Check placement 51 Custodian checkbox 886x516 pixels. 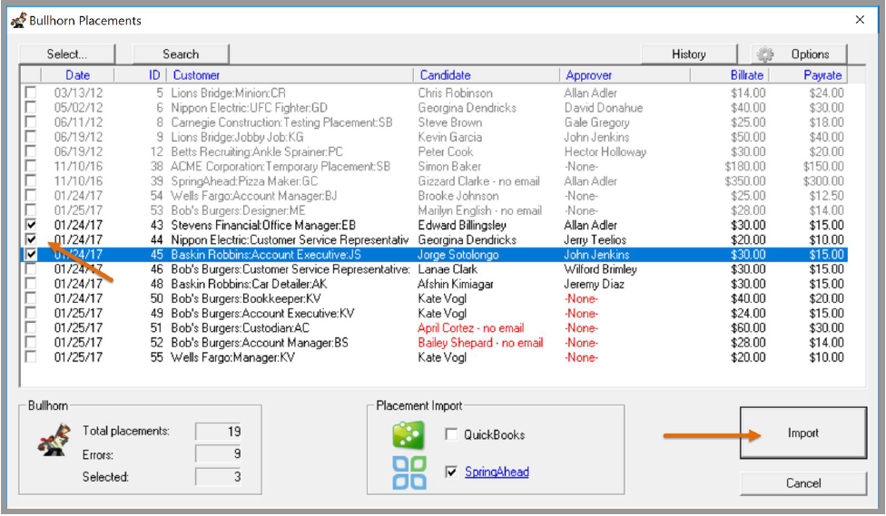[x=31, y=327]
